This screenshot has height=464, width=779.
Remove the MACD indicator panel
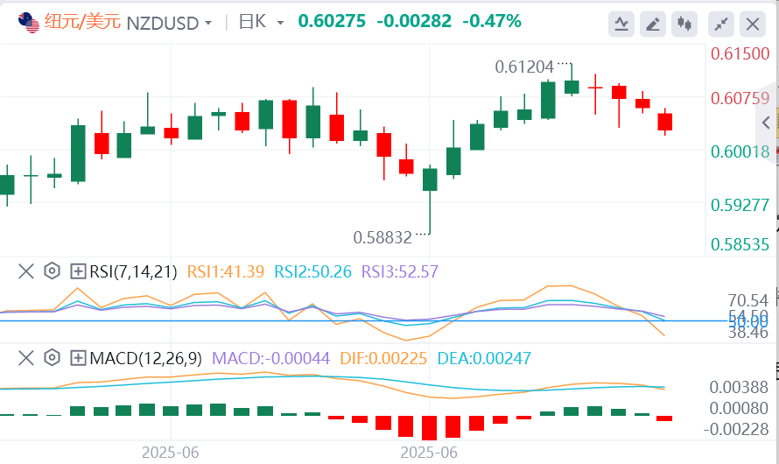click(26, 358)
